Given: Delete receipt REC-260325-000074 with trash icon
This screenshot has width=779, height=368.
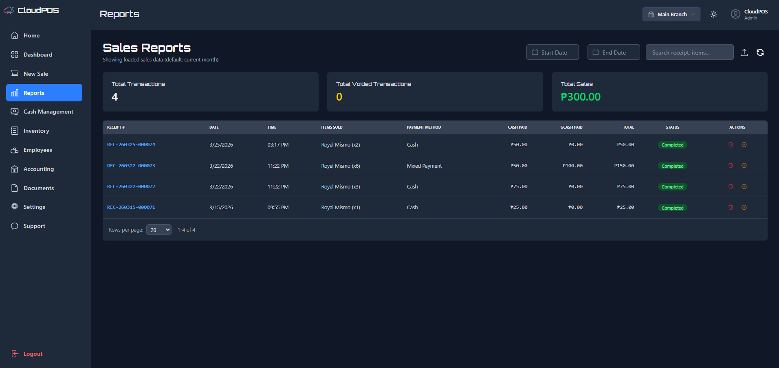Looking at the screenshot, I should pos(731,145).
